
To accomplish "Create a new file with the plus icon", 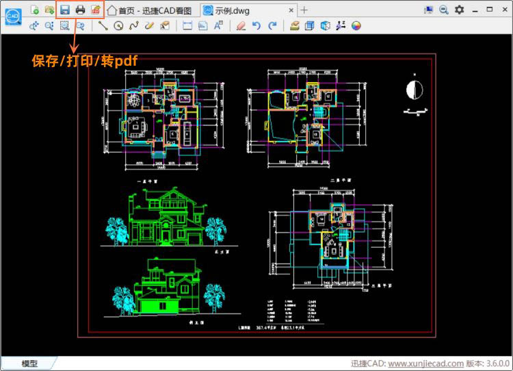I will point(34,10).
